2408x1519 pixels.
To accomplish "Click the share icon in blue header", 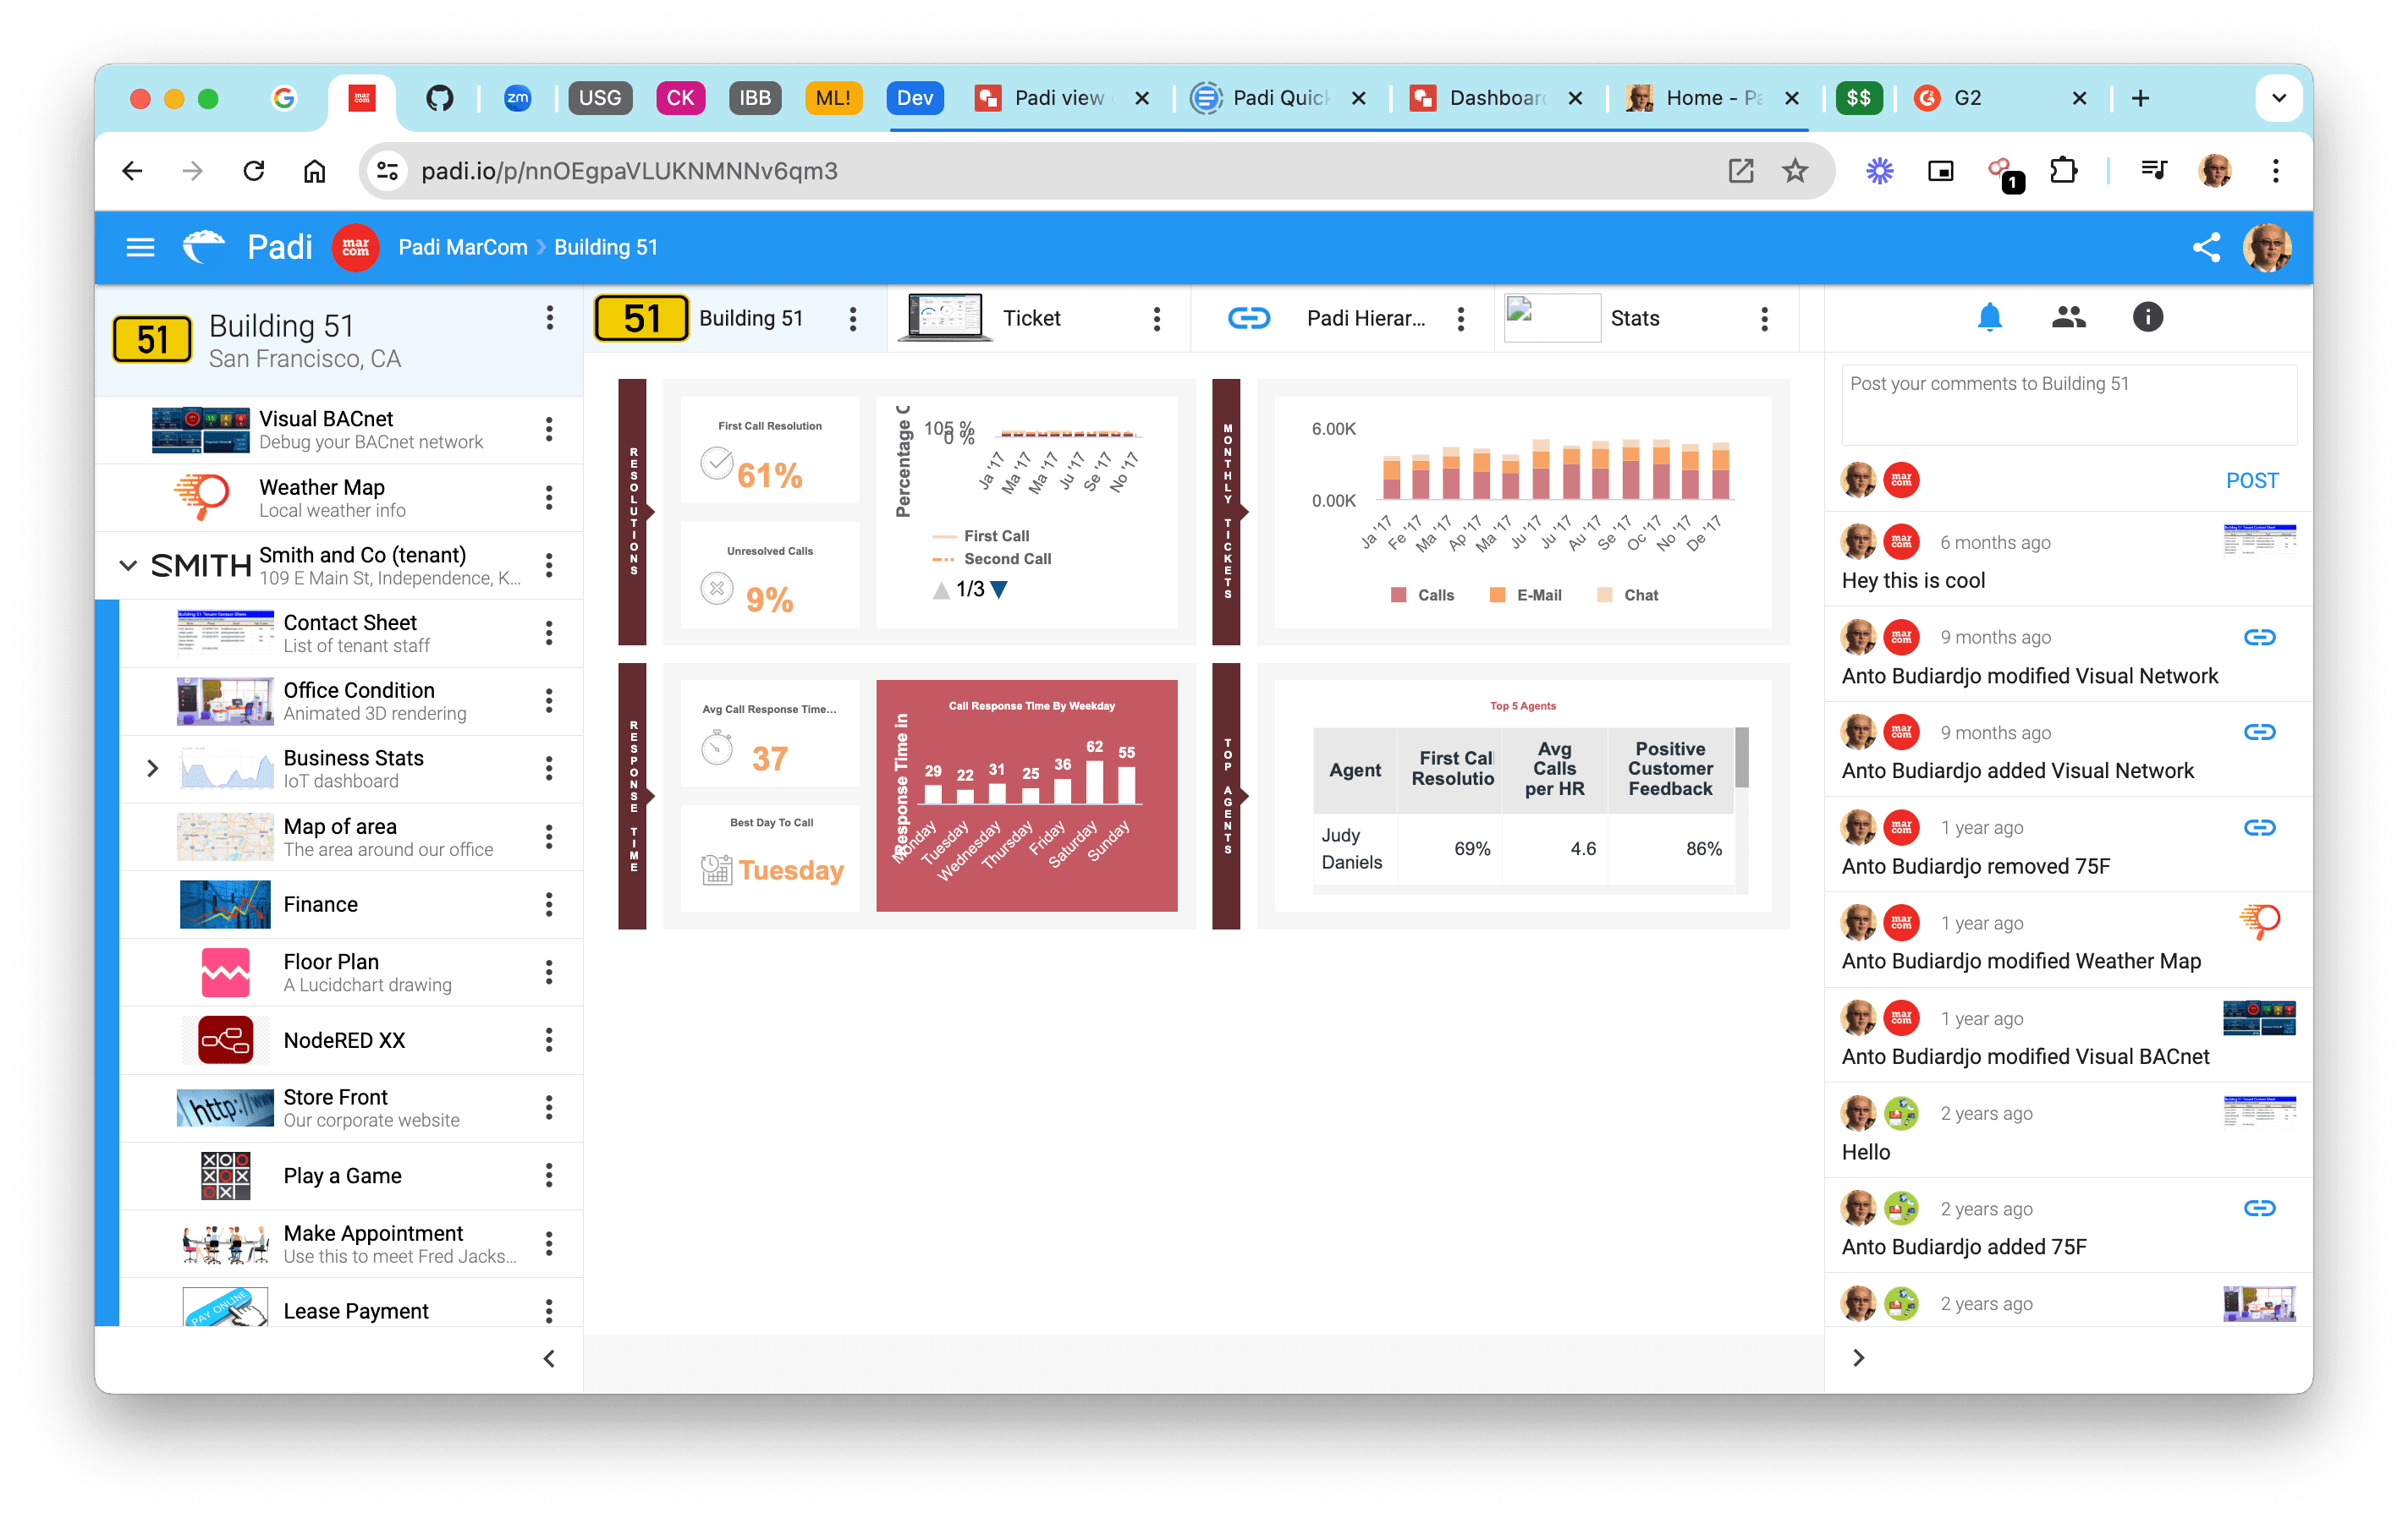I will point(2206,247).
